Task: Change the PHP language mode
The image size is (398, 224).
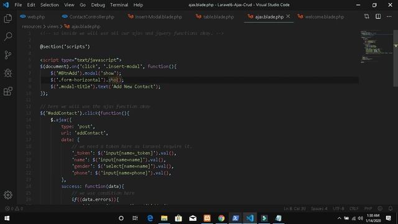Action: click(x=368, y=208)
